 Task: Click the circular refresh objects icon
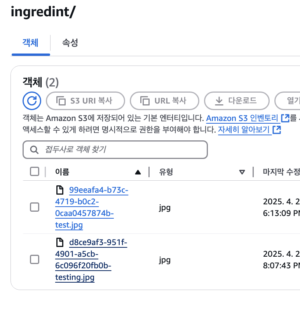pyautogui.click(x=32, y=101)
